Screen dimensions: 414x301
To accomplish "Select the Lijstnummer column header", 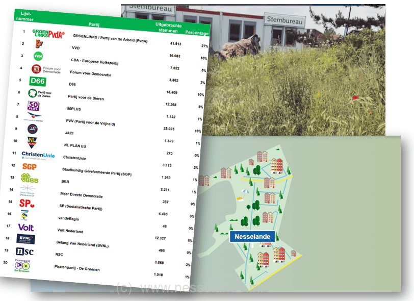I will click(25, 16).
